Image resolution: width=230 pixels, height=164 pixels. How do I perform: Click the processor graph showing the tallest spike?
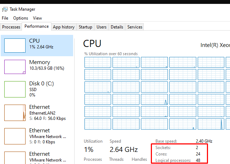211,124
